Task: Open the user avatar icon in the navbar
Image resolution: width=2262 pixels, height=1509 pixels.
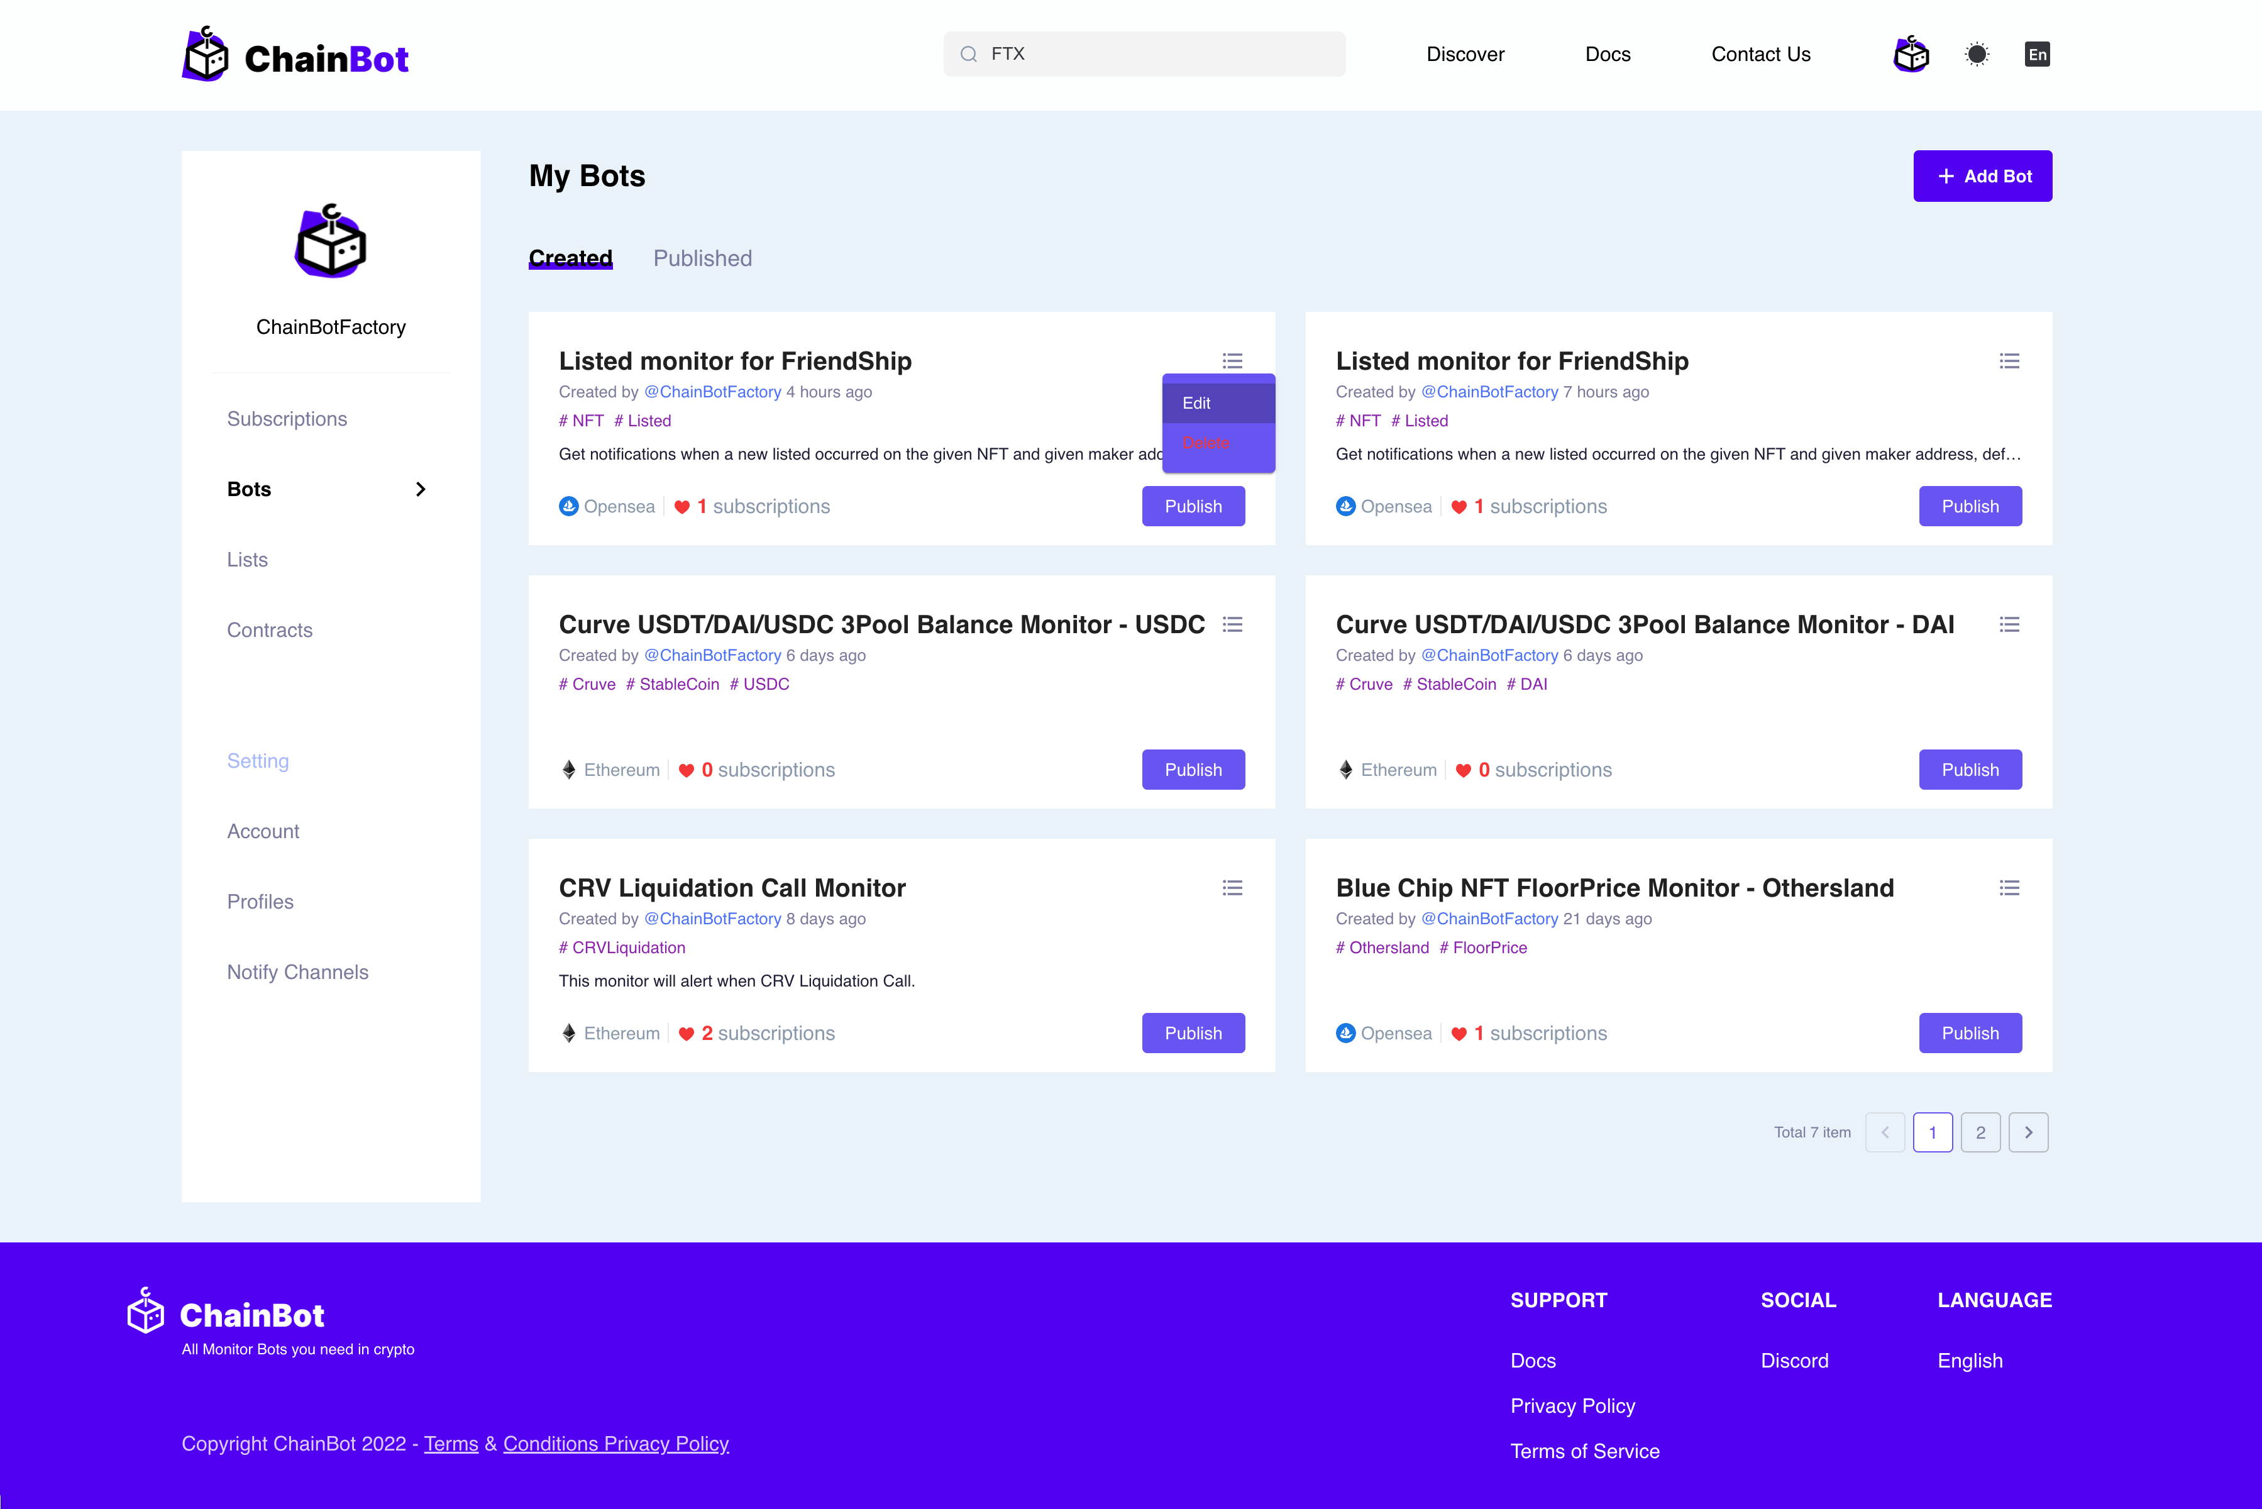Action: coord(1911,54)
